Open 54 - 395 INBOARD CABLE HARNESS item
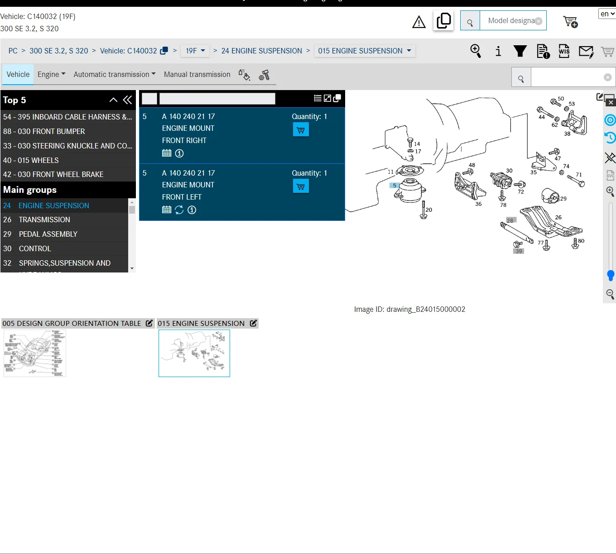 click(68, 117)
